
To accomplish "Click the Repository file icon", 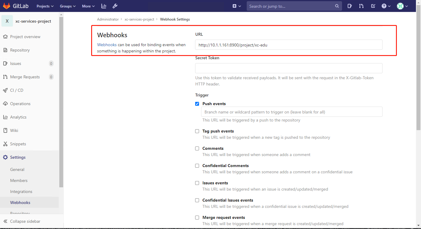I will point(5,50).
